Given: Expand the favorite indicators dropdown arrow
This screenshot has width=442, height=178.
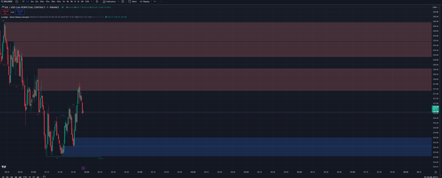Looking at the screenshot, I should (118, 1).
